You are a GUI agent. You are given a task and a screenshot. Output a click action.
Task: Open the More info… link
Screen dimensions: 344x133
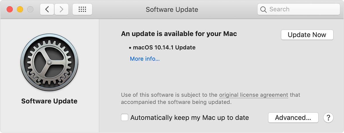145,59
